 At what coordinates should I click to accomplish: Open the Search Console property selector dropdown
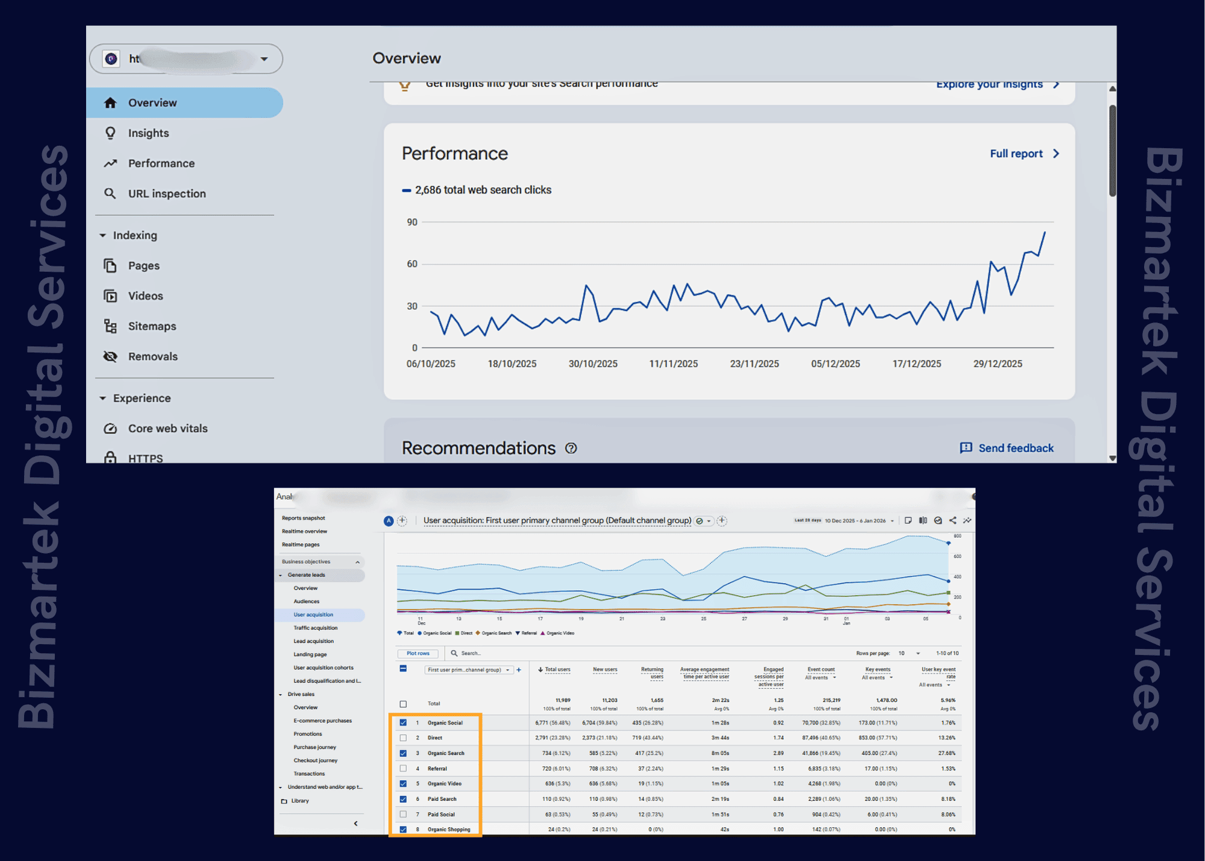tap(186, 58)
